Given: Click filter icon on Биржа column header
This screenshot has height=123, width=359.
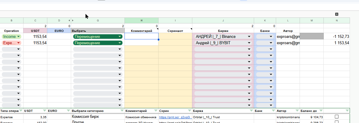Looking at the screenshot, I should pyautogui.click(x=251, y=111).
